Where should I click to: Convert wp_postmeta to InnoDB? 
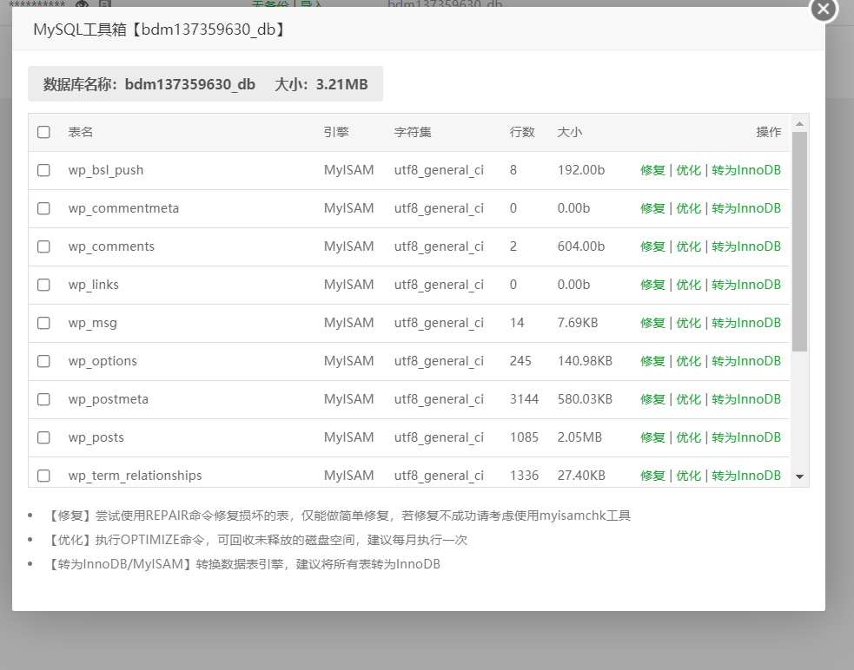click(746, 399)
